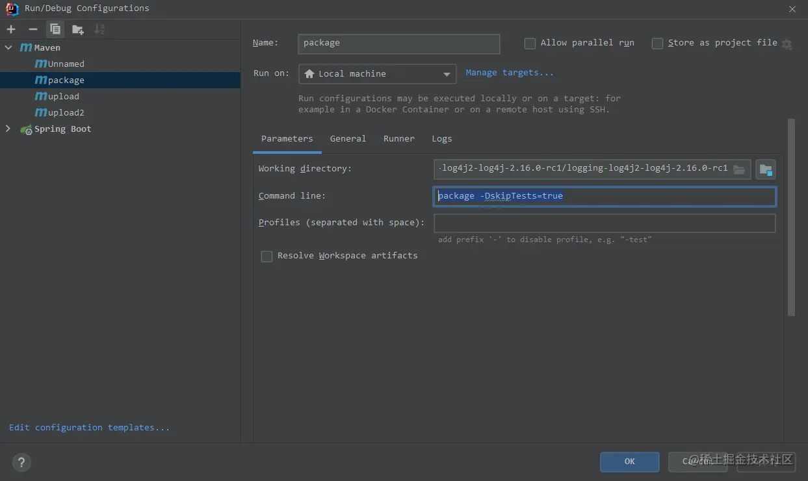Click the Maven icon beside Unnamed
The width and height of the screenshot is (808, 481).
(41, 64)
